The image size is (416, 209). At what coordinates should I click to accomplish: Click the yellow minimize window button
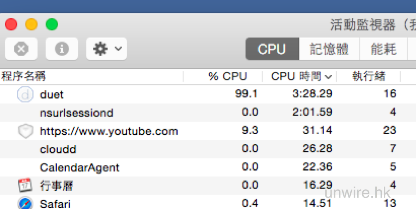coord(32,24)
